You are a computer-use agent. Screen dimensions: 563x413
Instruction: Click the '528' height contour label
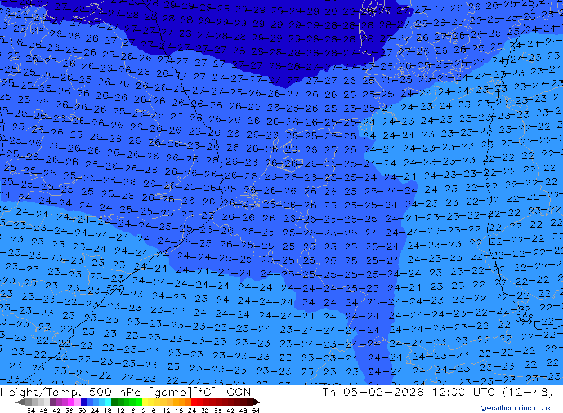pos(525,318)
